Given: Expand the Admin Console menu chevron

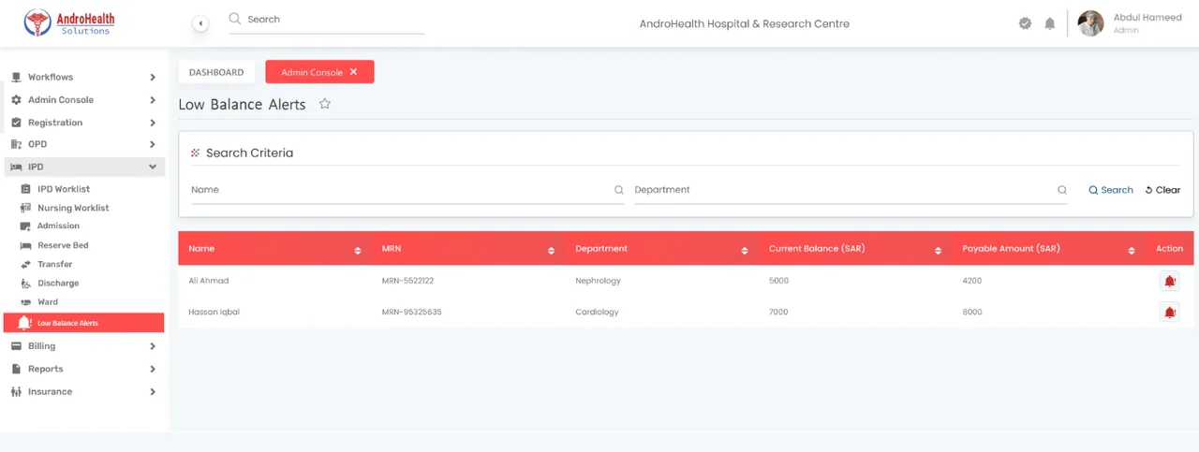Looking at the screenshot, I should click(x=153, y=99).
